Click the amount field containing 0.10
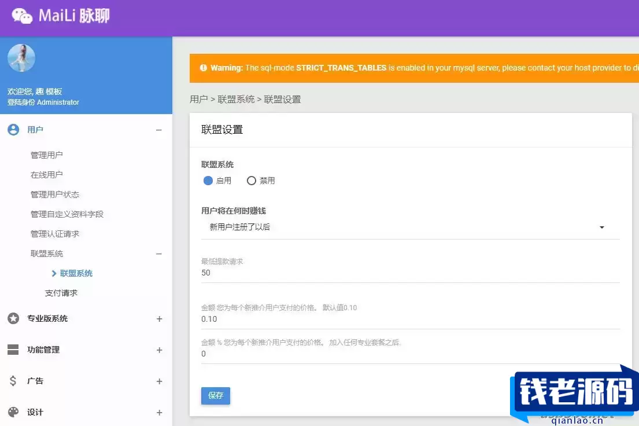The height and width of the screenshot is (426, 639). (411, 319)
